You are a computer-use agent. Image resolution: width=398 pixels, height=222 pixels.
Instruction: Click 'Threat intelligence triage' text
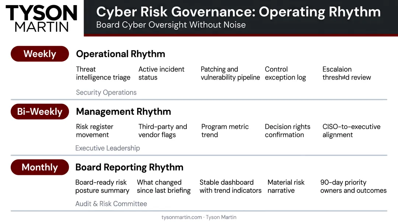(103, 73)
